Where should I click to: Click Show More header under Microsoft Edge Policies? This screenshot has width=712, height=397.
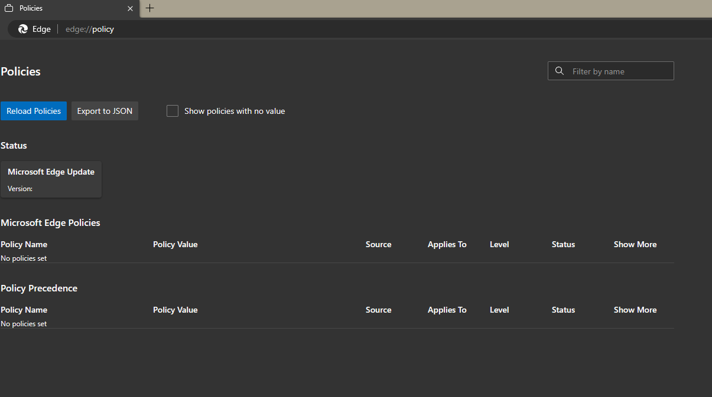(x=635, y=244)
